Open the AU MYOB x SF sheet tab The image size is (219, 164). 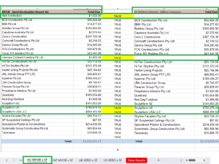click(x=37, y=160)
